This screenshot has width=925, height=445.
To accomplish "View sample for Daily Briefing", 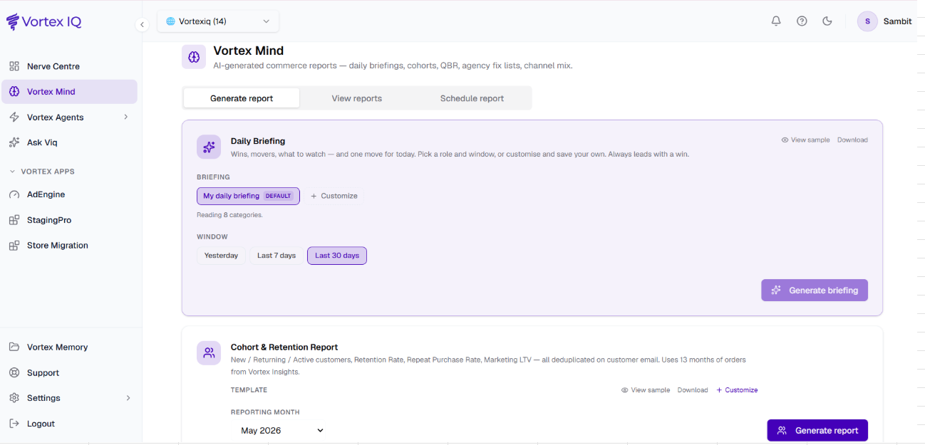I will 806,140.
